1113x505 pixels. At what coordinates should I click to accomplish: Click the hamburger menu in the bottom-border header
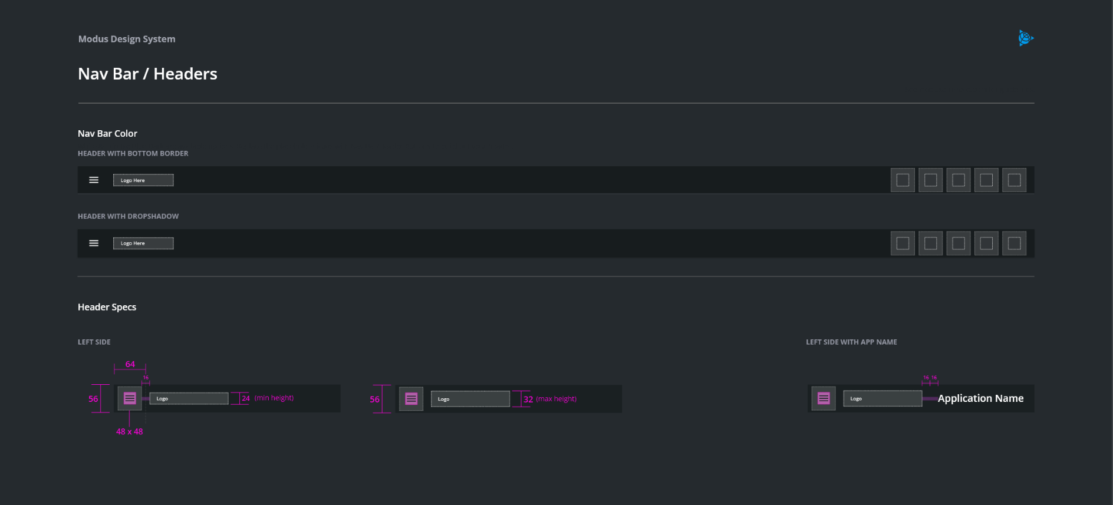coord(93,180)
